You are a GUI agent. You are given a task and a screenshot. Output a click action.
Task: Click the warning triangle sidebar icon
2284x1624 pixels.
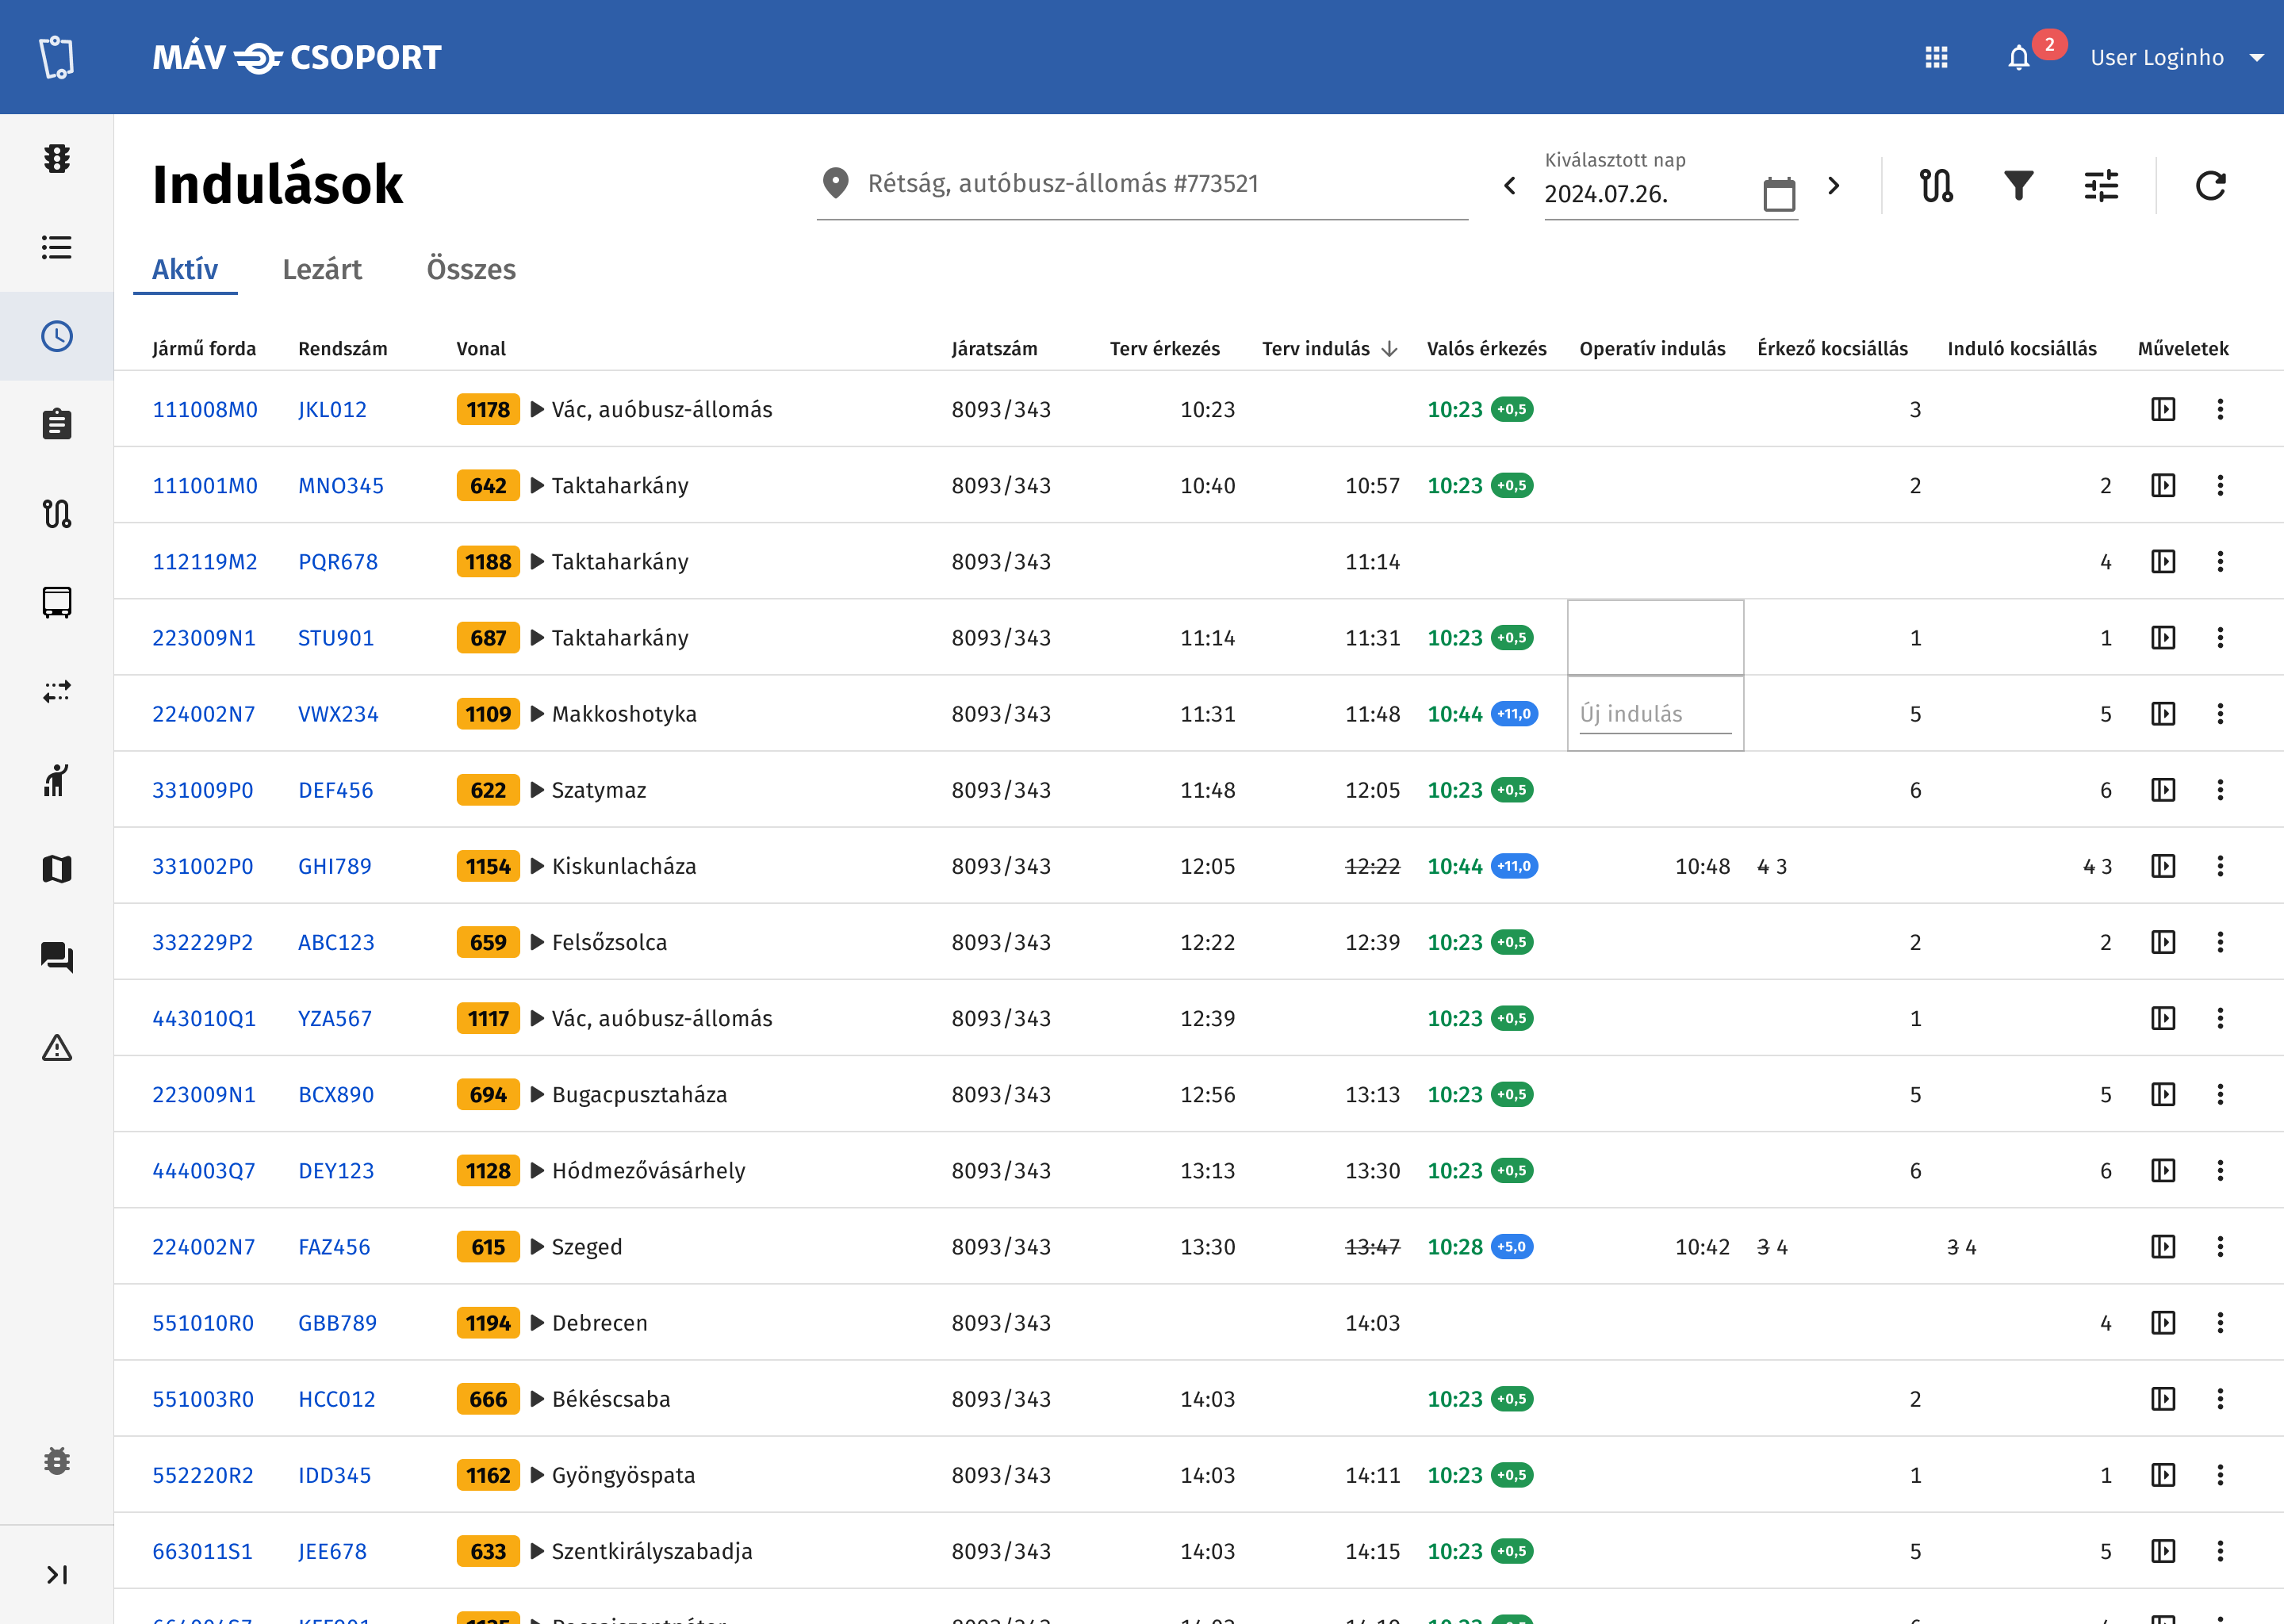click(x=57, y=1047)
